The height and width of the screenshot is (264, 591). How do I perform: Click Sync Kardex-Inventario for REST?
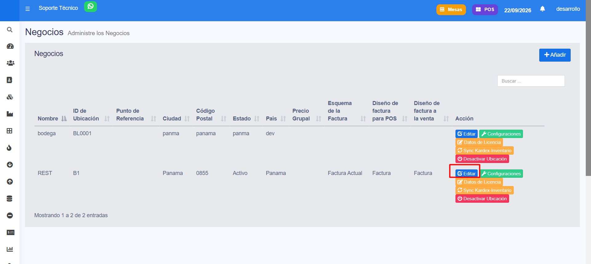(484, 190)
